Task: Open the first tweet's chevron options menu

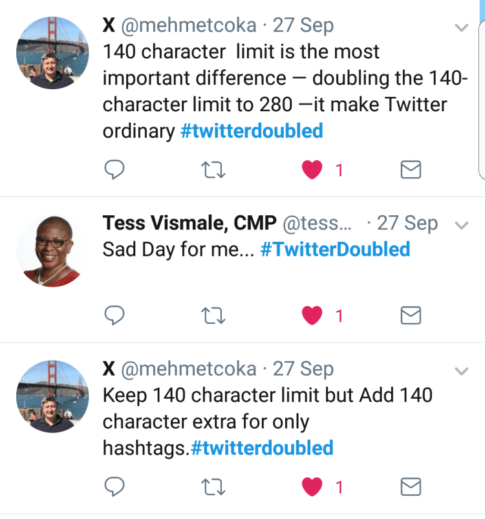Action: click(461, 28)
